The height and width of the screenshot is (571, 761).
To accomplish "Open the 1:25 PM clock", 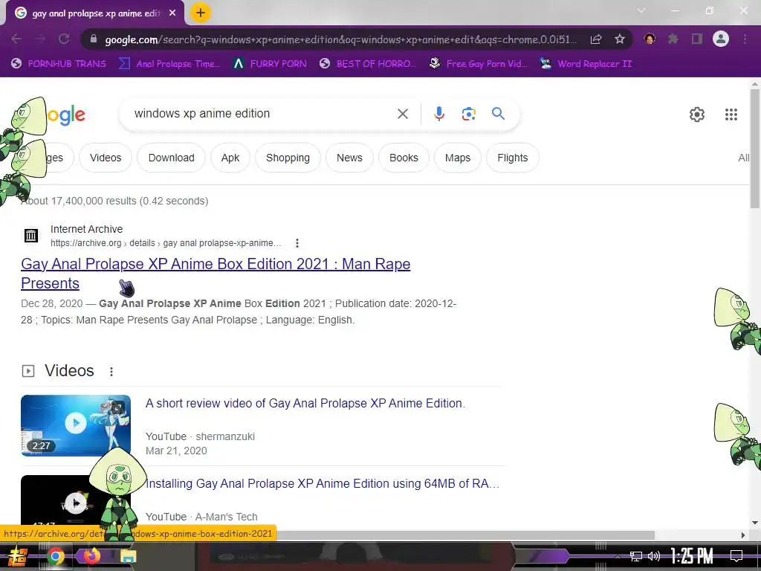I will tap(692, 556).
